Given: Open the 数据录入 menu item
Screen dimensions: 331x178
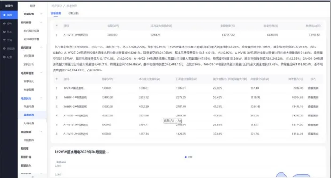Looking at the screenshot, I should (26, 166).
